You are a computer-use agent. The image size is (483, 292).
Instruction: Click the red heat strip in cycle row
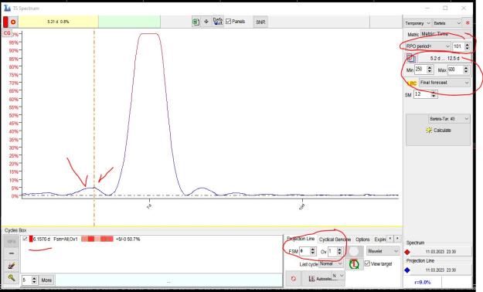[x=97, y=239]
